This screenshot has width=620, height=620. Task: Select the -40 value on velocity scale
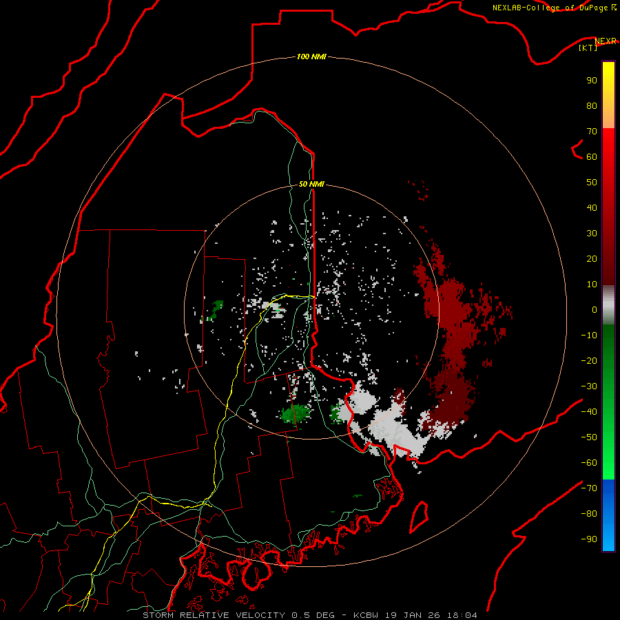point(589,412)
